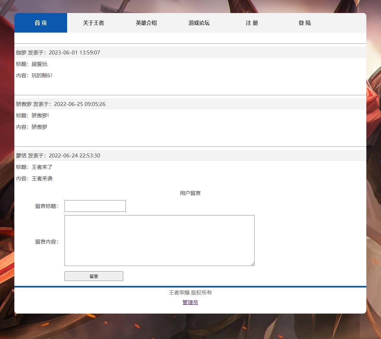Select the post header from 伽罗 2023-06-01 13:59:07
This screenshot has height=339, width=381.
tap(190, 52)
